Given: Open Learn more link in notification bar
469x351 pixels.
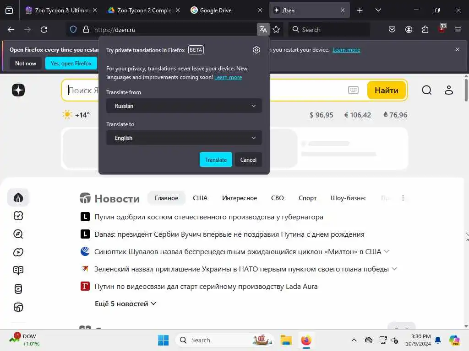Looking at the screenshot, I should coord(346,50).
